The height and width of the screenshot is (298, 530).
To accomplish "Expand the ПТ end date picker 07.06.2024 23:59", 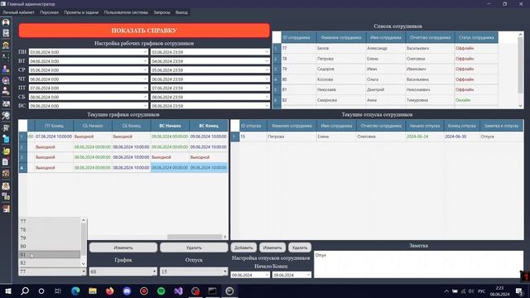I will pos(267,88).
